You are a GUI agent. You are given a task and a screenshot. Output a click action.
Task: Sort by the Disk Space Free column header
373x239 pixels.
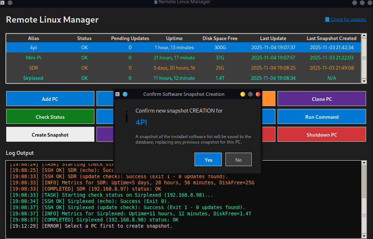click(220, 38)
